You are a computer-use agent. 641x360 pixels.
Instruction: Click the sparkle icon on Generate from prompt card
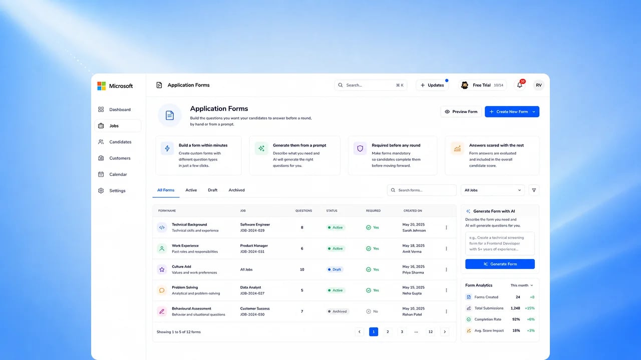point(261,148)
